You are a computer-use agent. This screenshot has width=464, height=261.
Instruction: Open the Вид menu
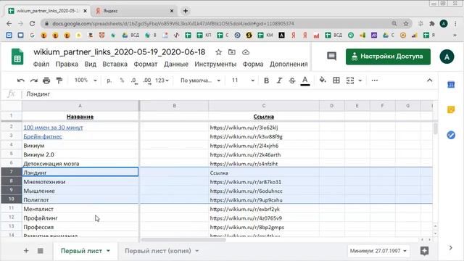coord(90,65)
